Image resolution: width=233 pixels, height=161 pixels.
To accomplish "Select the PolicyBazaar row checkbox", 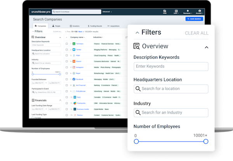I will tap(66, 91).
